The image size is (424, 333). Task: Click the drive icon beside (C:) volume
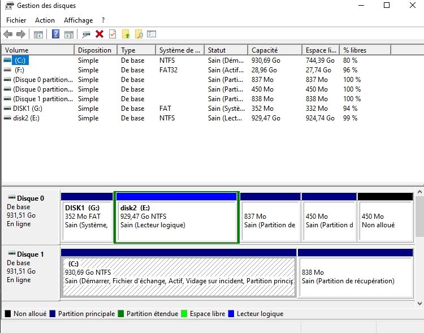pos(7,60)
